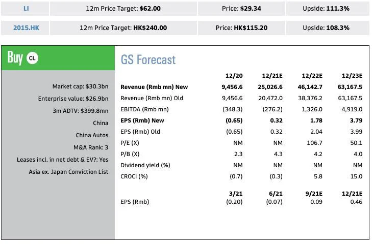The width and height of the screenshot is (373, 244).
Task: Click the CROCI (%) row label
Action: (134, 176)
